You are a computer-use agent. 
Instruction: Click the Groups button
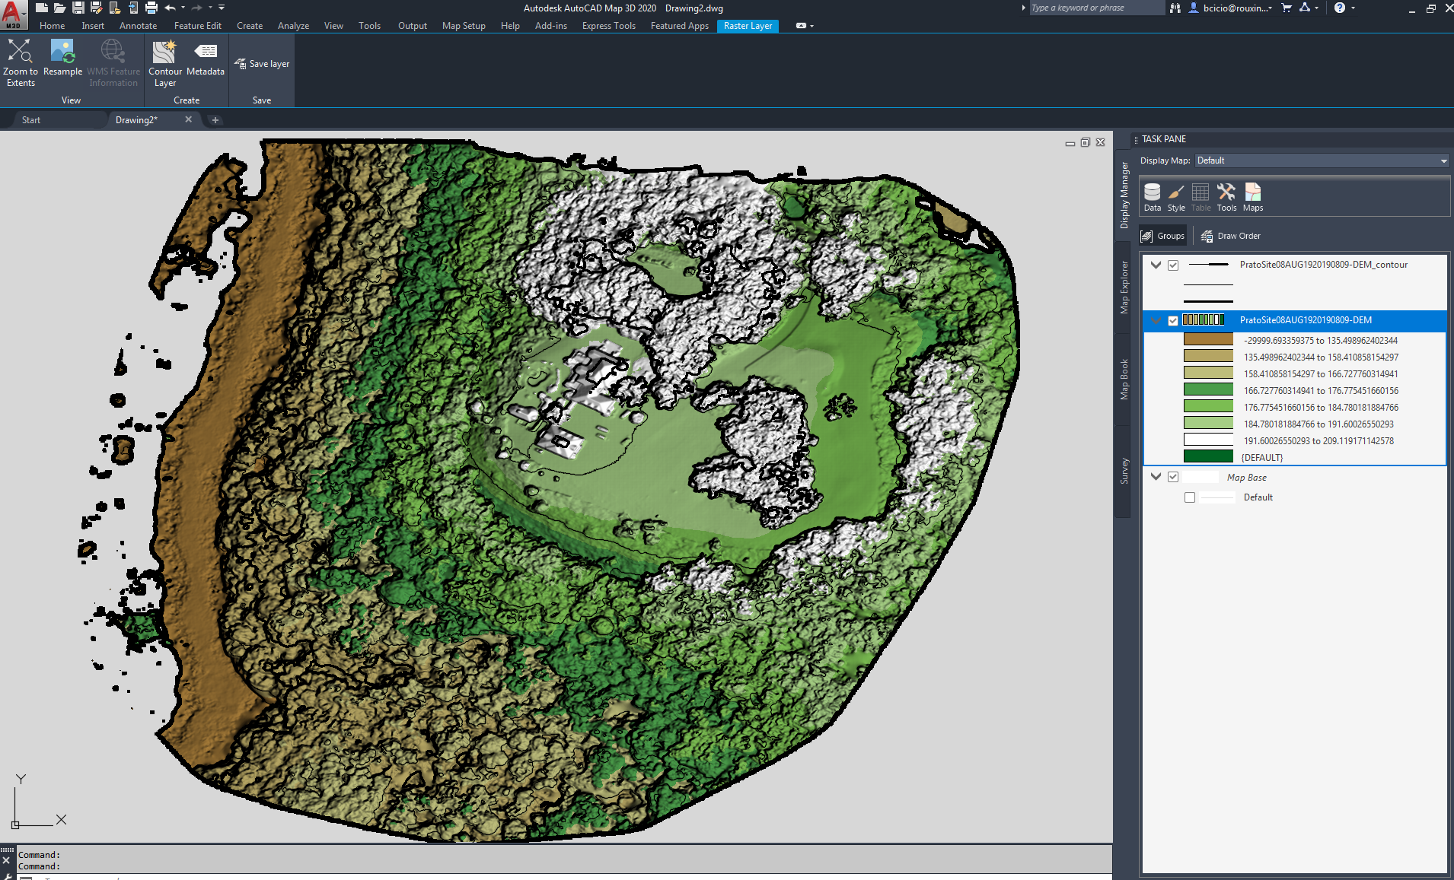[x=1162, y=235]
